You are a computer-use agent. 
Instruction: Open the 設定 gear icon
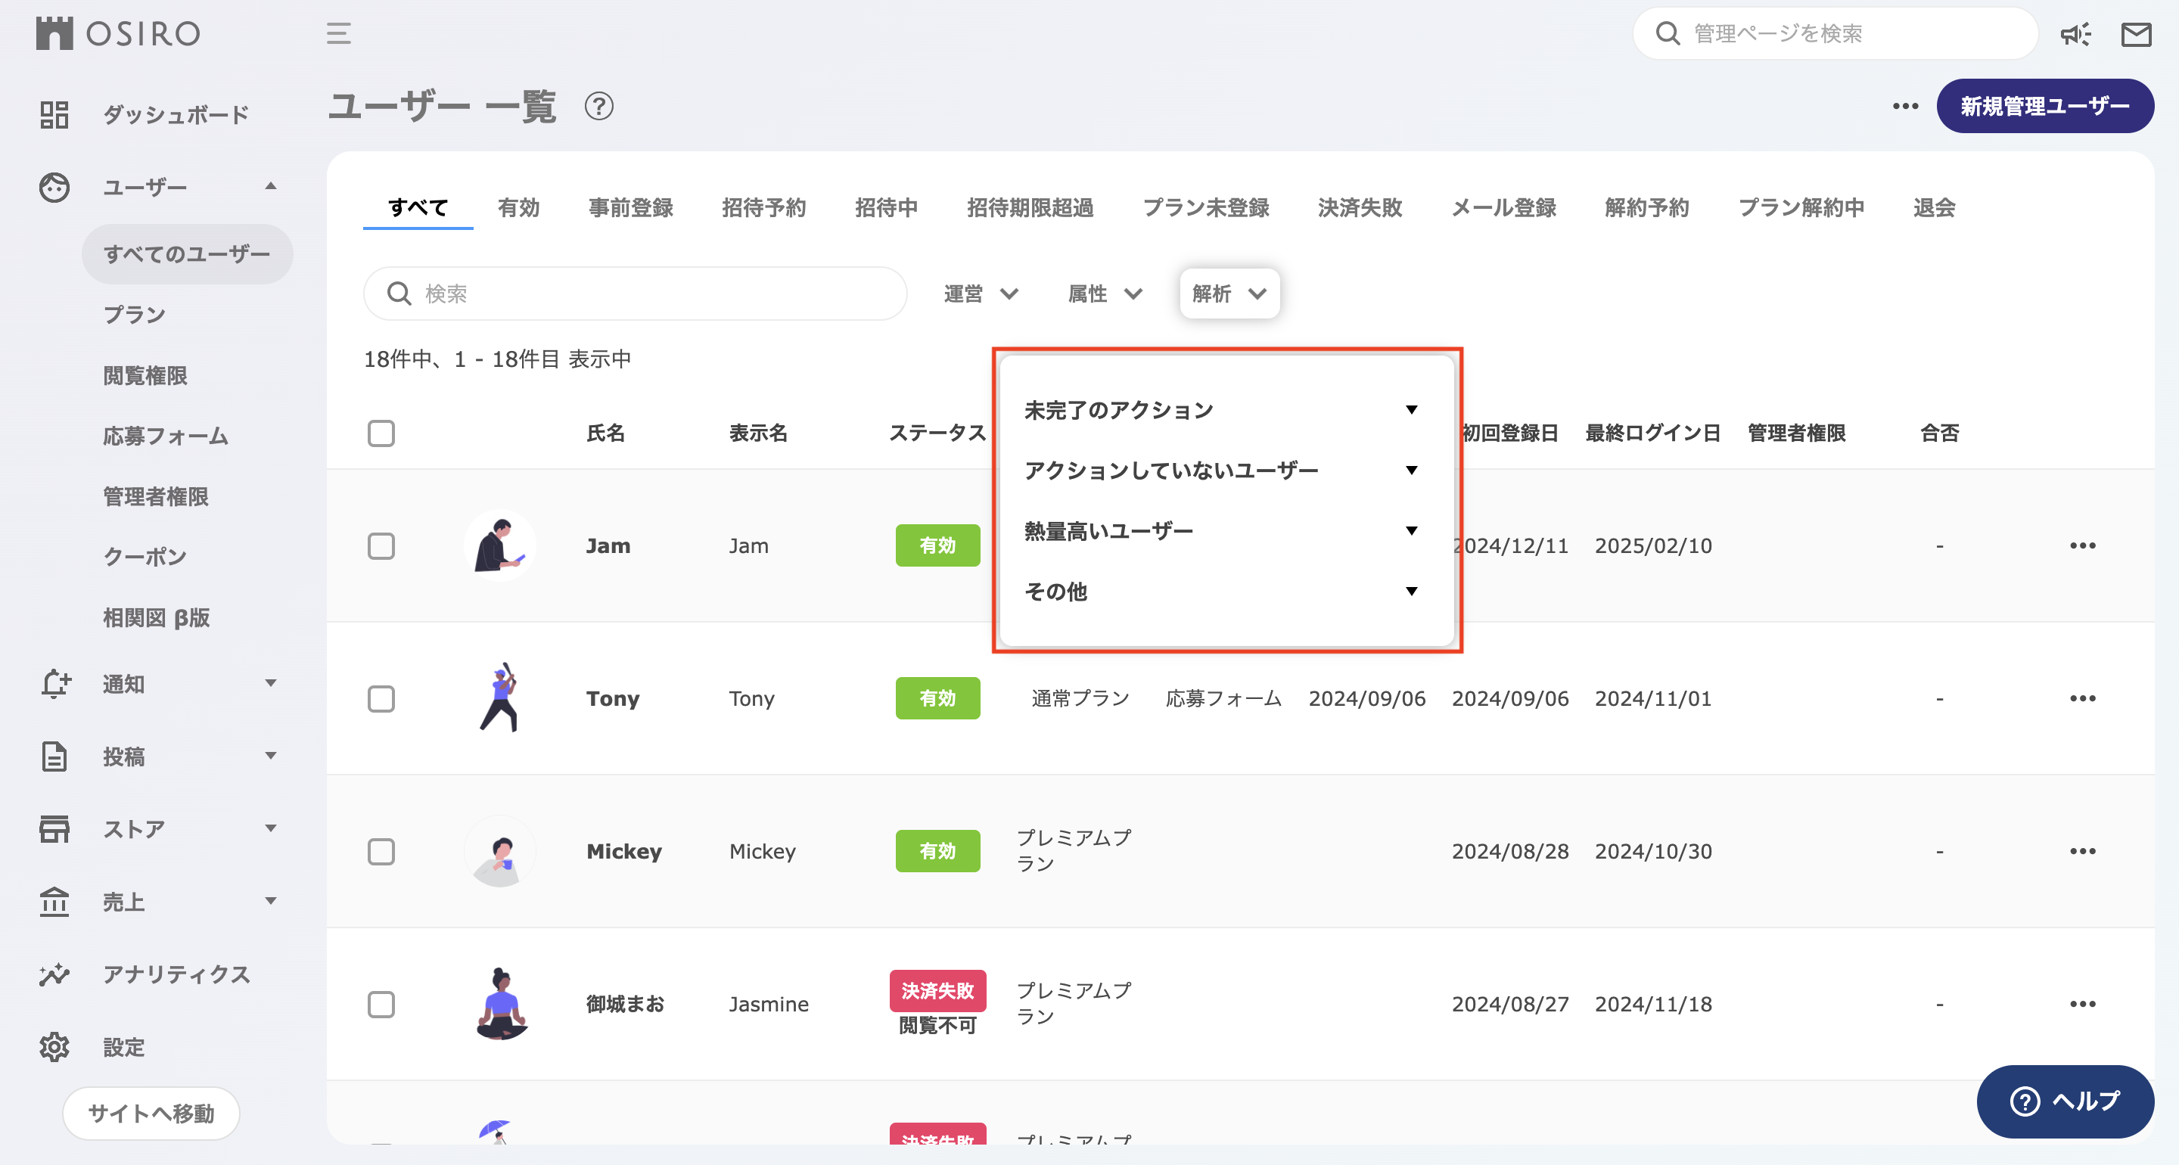point(54,1048)
